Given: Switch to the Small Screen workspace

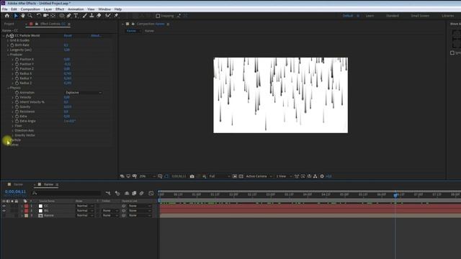Looking at the screenshot, I should click(420, 16).
